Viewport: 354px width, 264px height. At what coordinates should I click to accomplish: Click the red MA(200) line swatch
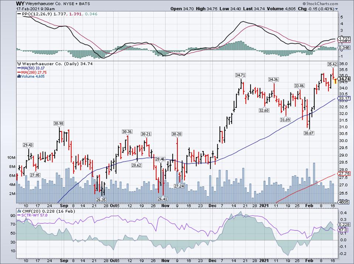[19, 73]
